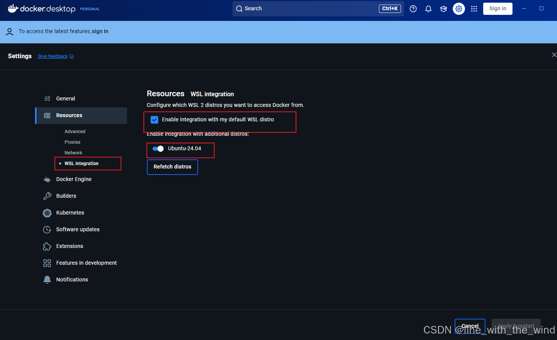Click the settings gear icon in header
Image resolution: width=557 pixels, height=340 pixels.
coord(459,9)
